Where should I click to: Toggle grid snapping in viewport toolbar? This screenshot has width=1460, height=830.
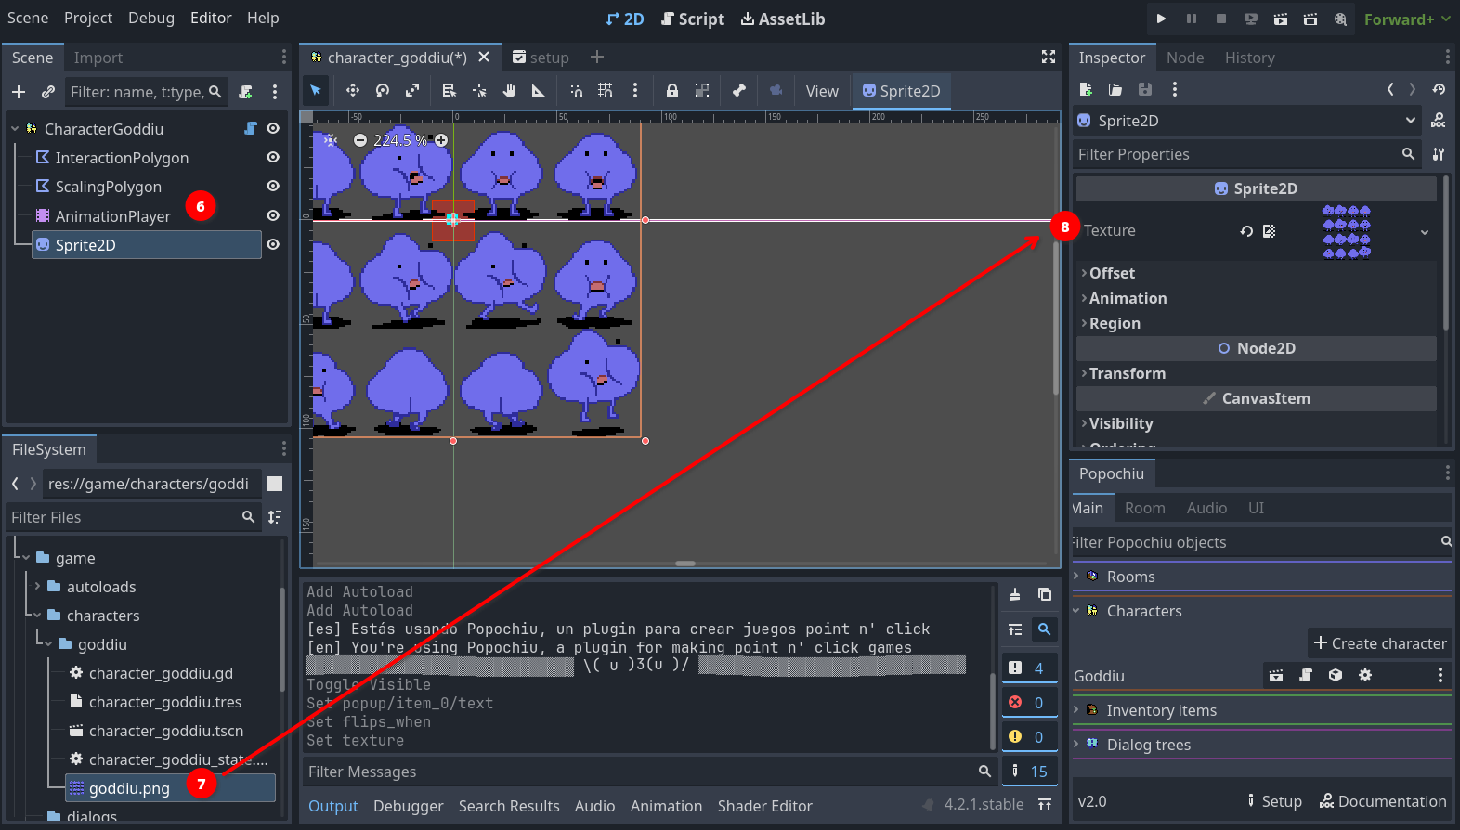point(606,90)
